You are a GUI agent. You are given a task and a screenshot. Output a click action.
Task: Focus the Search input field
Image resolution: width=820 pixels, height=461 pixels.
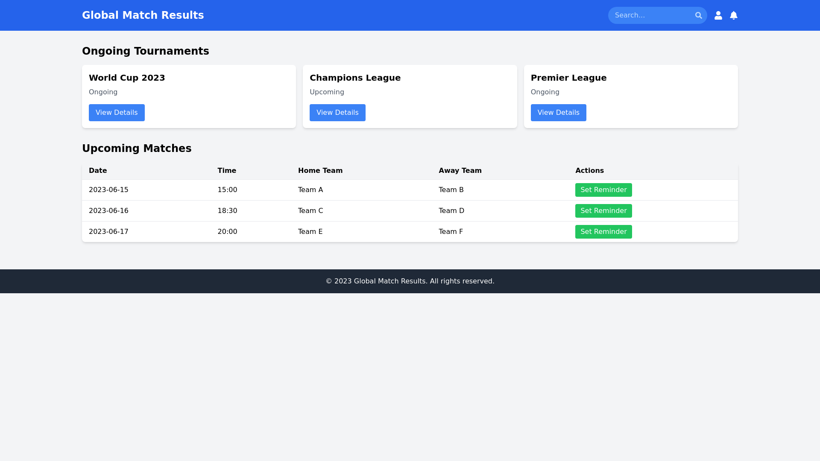(x=657, y=15)
